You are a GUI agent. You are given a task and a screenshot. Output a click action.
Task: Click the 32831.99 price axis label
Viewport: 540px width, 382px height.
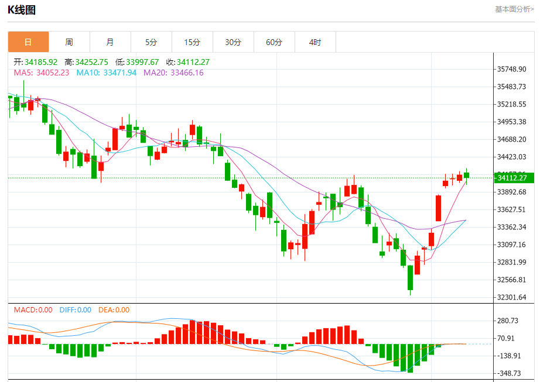(x=512, y=262)
